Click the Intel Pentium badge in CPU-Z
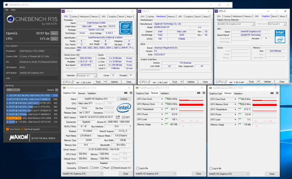Screen dimensions: 292x179 (126, 28)
